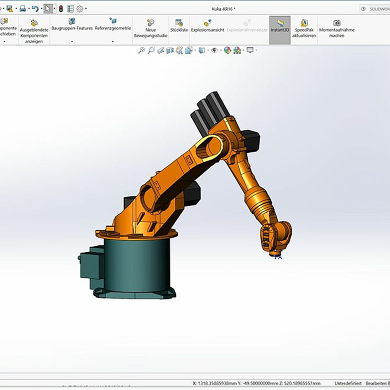
Task: Click the Apply Scene icon
Action: click(x=237, y=50)
